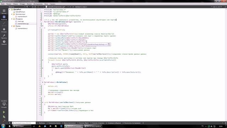Screen dimensions: 227x128
Task: Open the search results output pane
Action: click(53, 123)
